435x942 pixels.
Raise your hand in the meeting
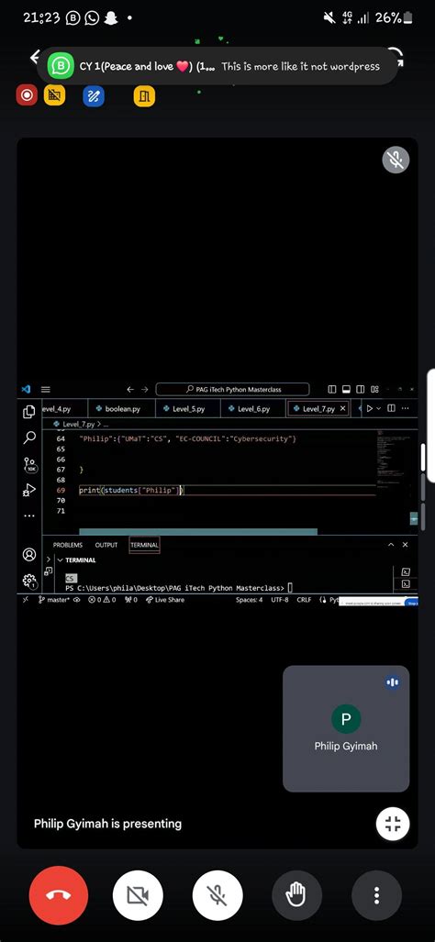click(x=296, y=895)
